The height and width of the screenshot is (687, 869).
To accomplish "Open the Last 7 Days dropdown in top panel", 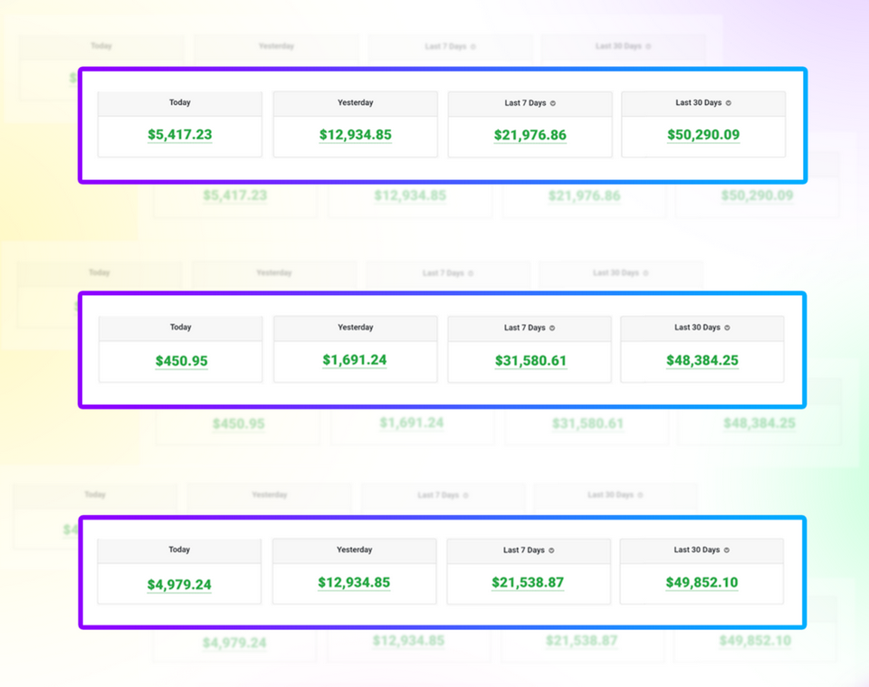I will pyautogui.click(x=530, y=103).
